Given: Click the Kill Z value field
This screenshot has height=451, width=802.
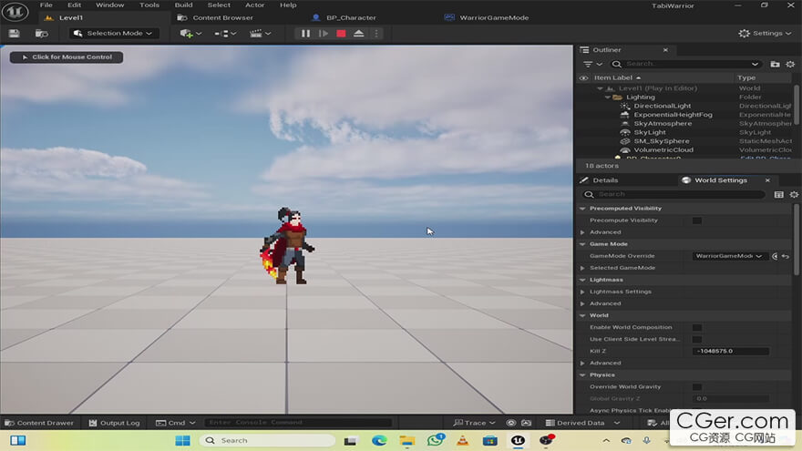Looking at the screenshot, I should point(730,352).
